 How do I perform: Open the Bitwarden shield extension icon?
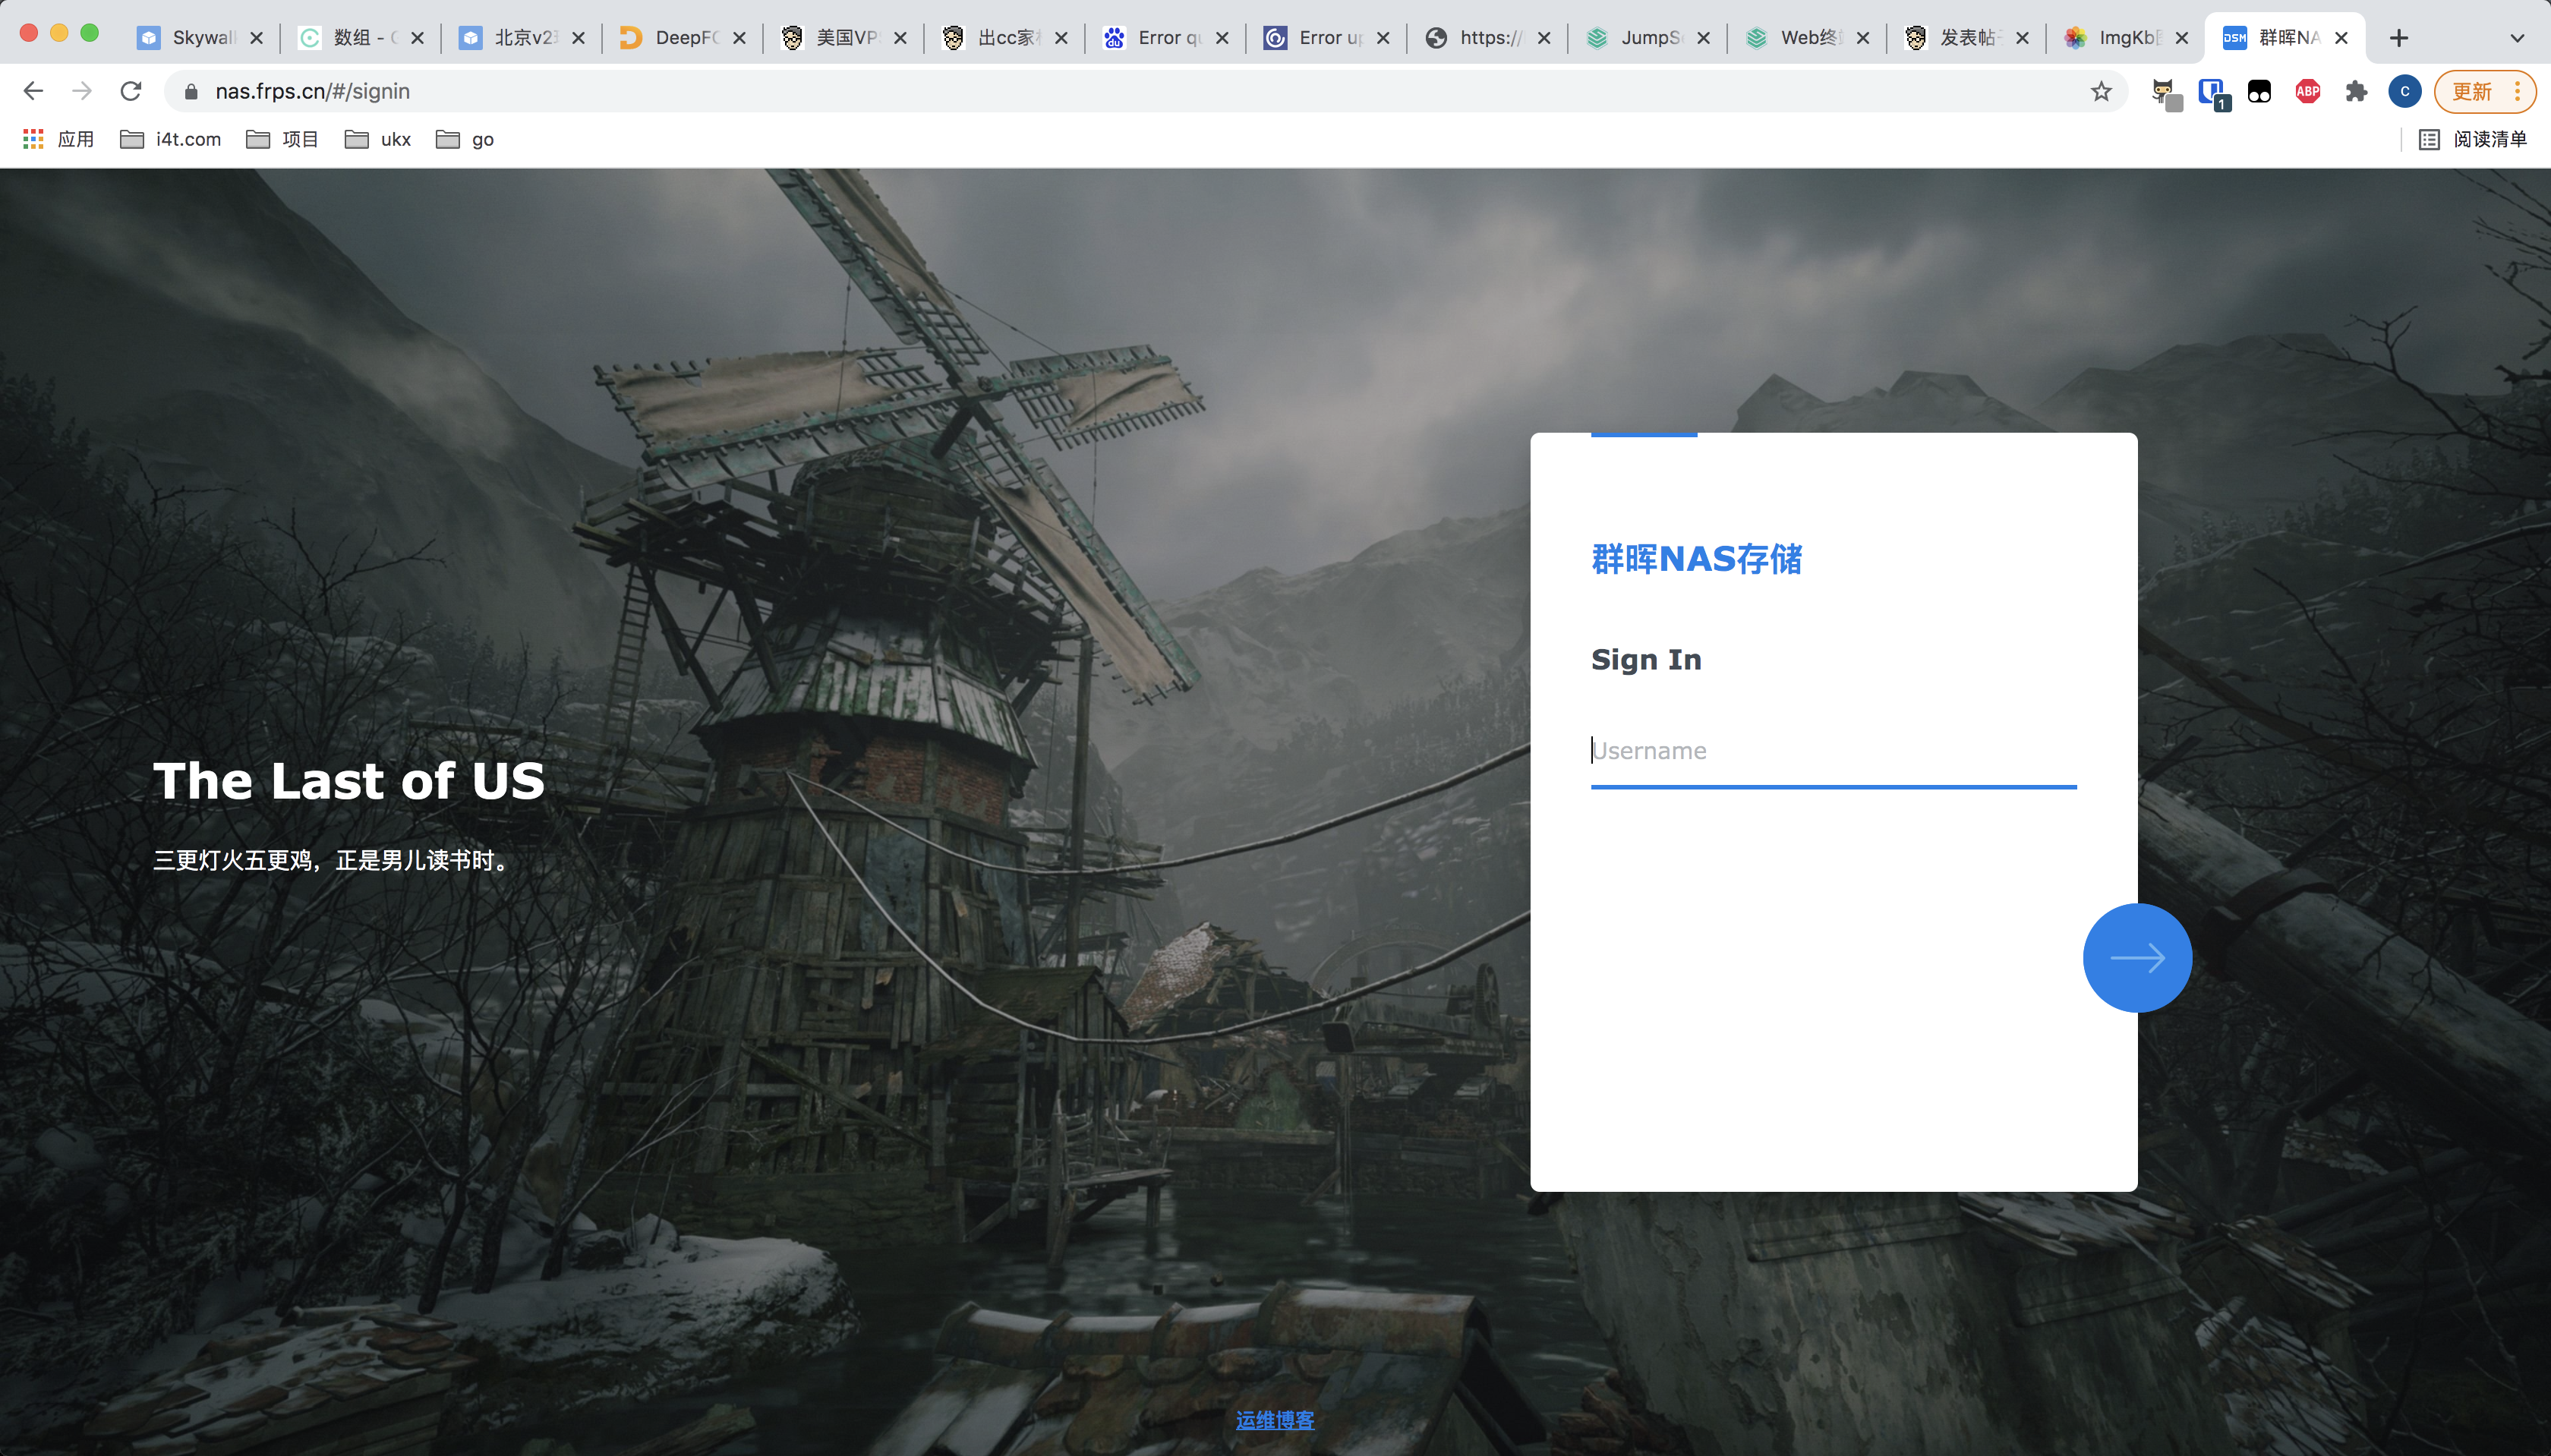click(x=2213, y=93)
